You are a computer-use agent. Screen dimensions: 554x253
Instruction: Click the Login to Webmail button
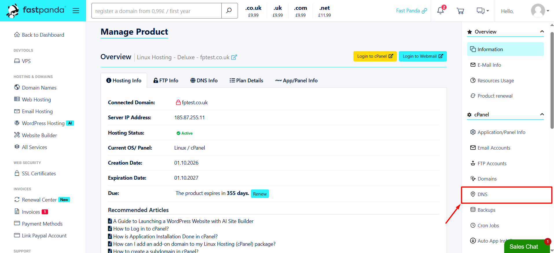tap(423, 56)
